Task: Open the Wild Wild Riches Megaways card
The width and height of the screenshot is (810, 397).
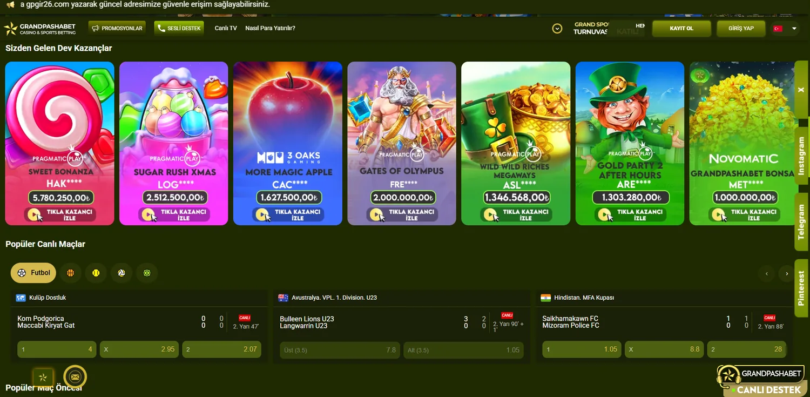Action: pyautogui.click(x=516, y=143)
